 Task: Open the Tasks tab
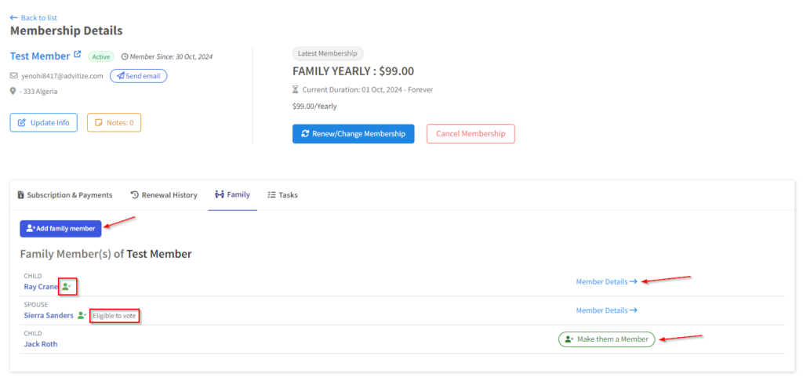(x=282, y=195)
